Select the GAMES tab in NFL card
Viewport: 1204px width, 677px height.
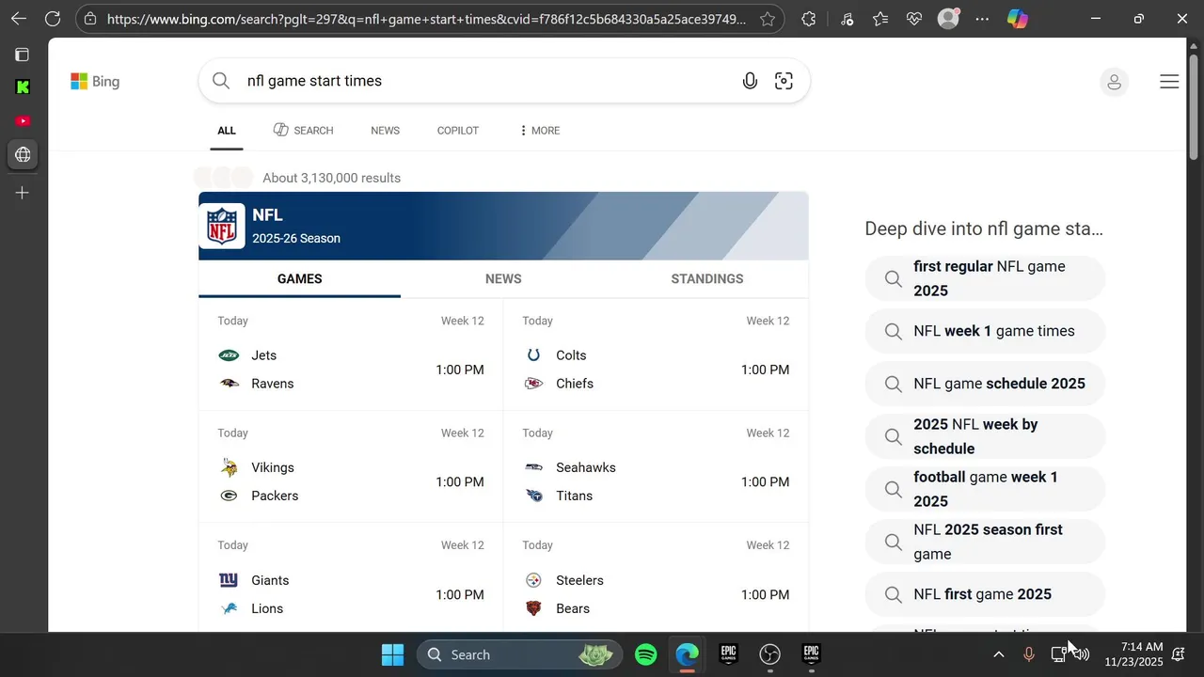point(300,279)
